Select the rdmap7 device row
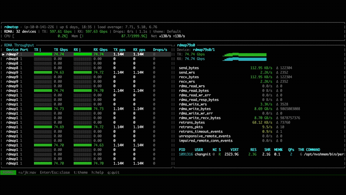This screenshot has height=195, width=346. coord(86,54)
